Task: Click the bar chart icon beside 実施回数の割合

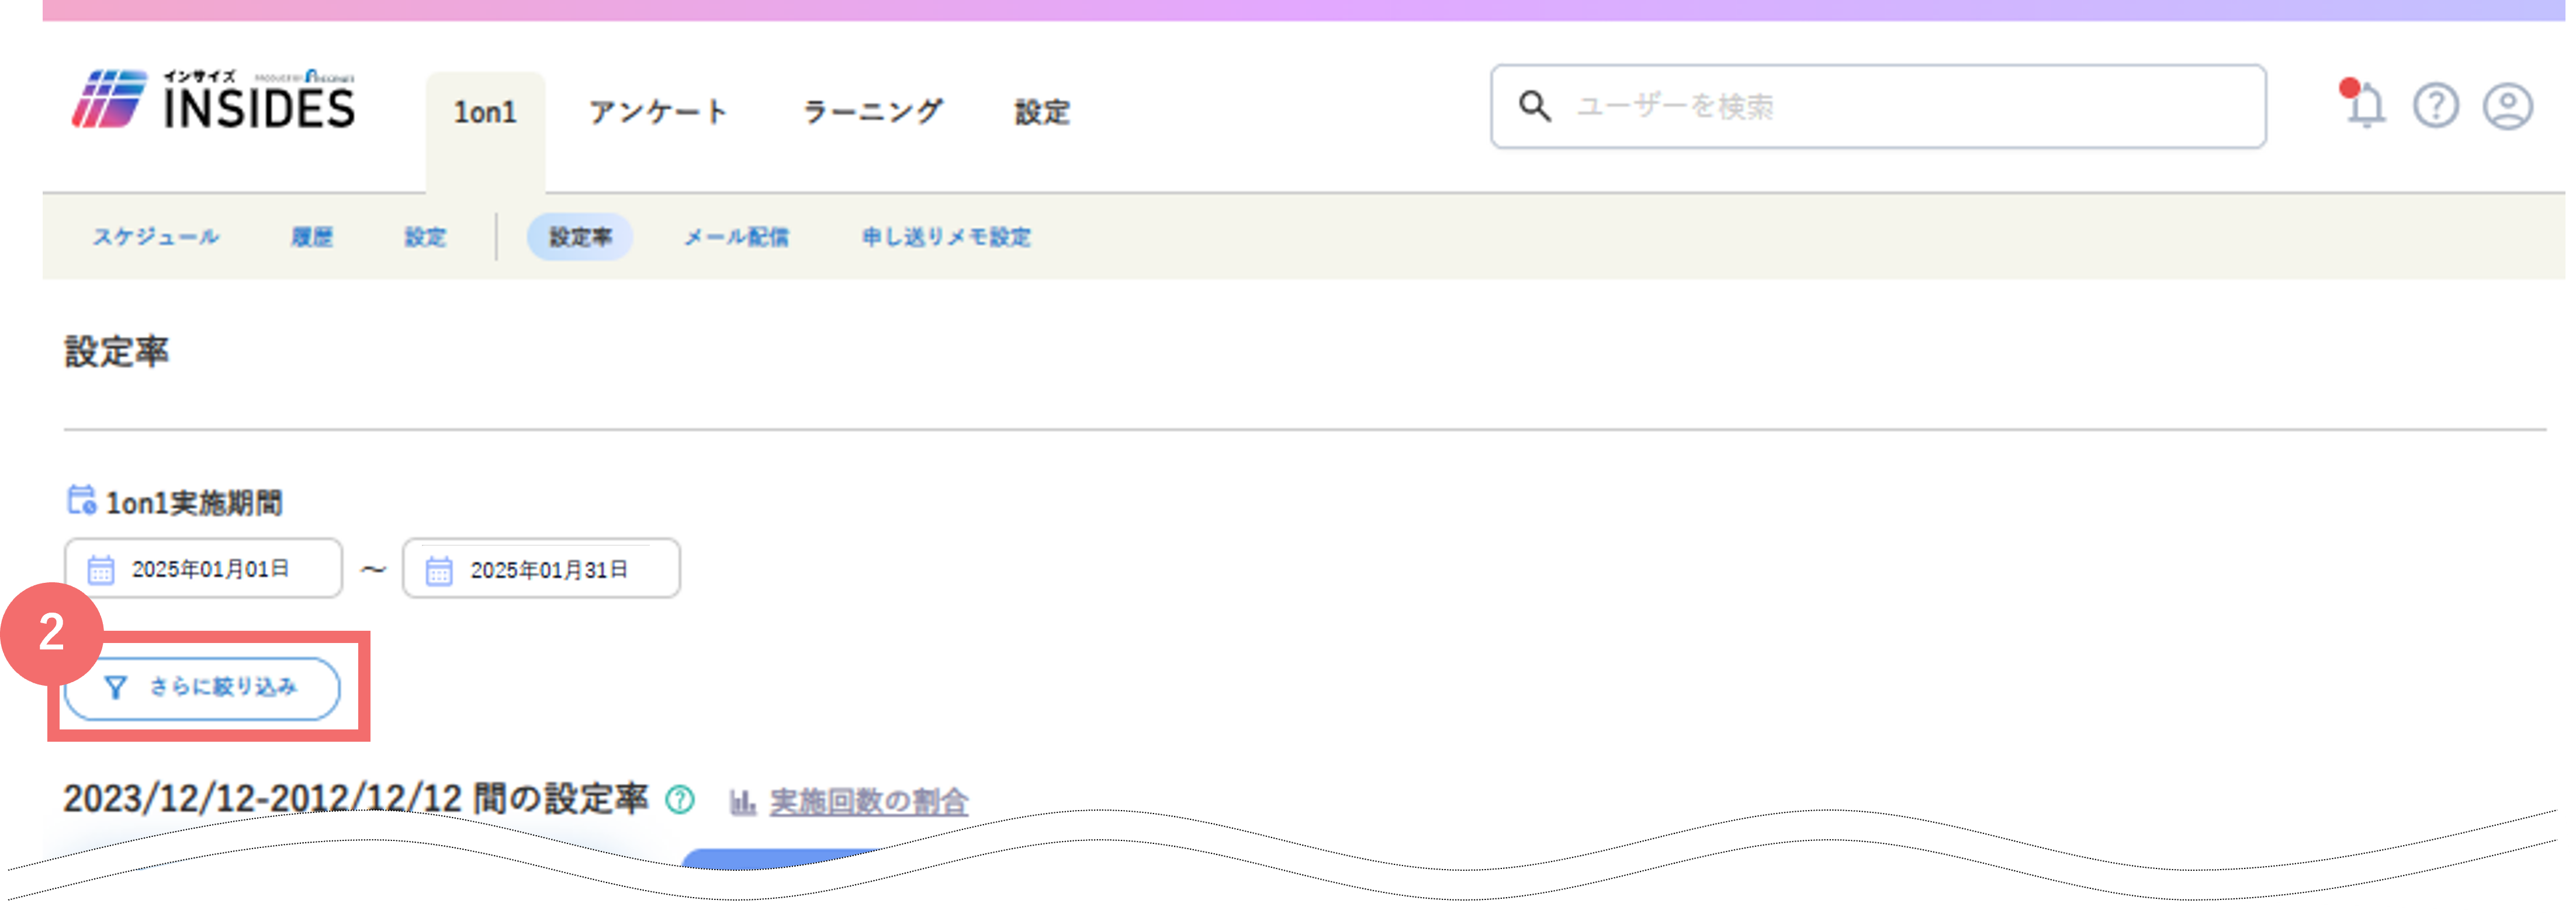Action: coord(742,801)
